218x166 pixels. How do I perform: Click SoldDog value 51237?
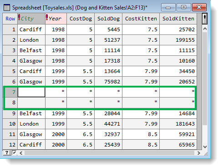(108, 40)
